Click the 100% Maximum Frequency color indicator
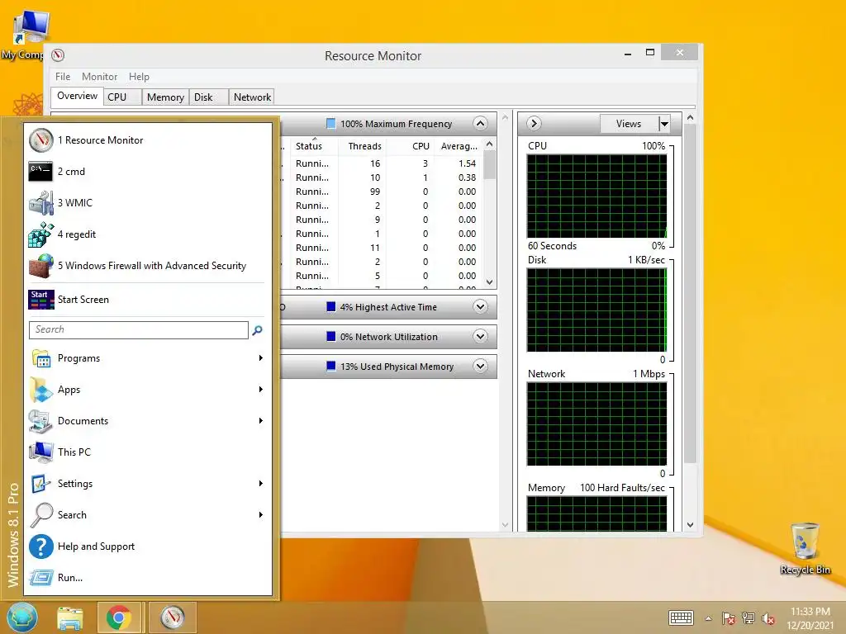 [x=331, y=124]
